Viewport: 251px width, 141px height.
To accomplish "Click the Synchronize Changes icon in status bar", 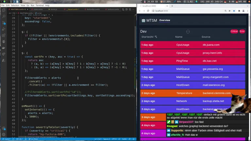I will point(13,139).
